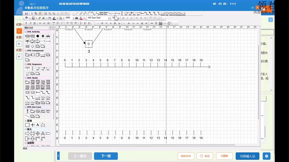Click the circled number icon in toolbar
The height and width of the screenshot is (162, 289).
tap(169, 23)
